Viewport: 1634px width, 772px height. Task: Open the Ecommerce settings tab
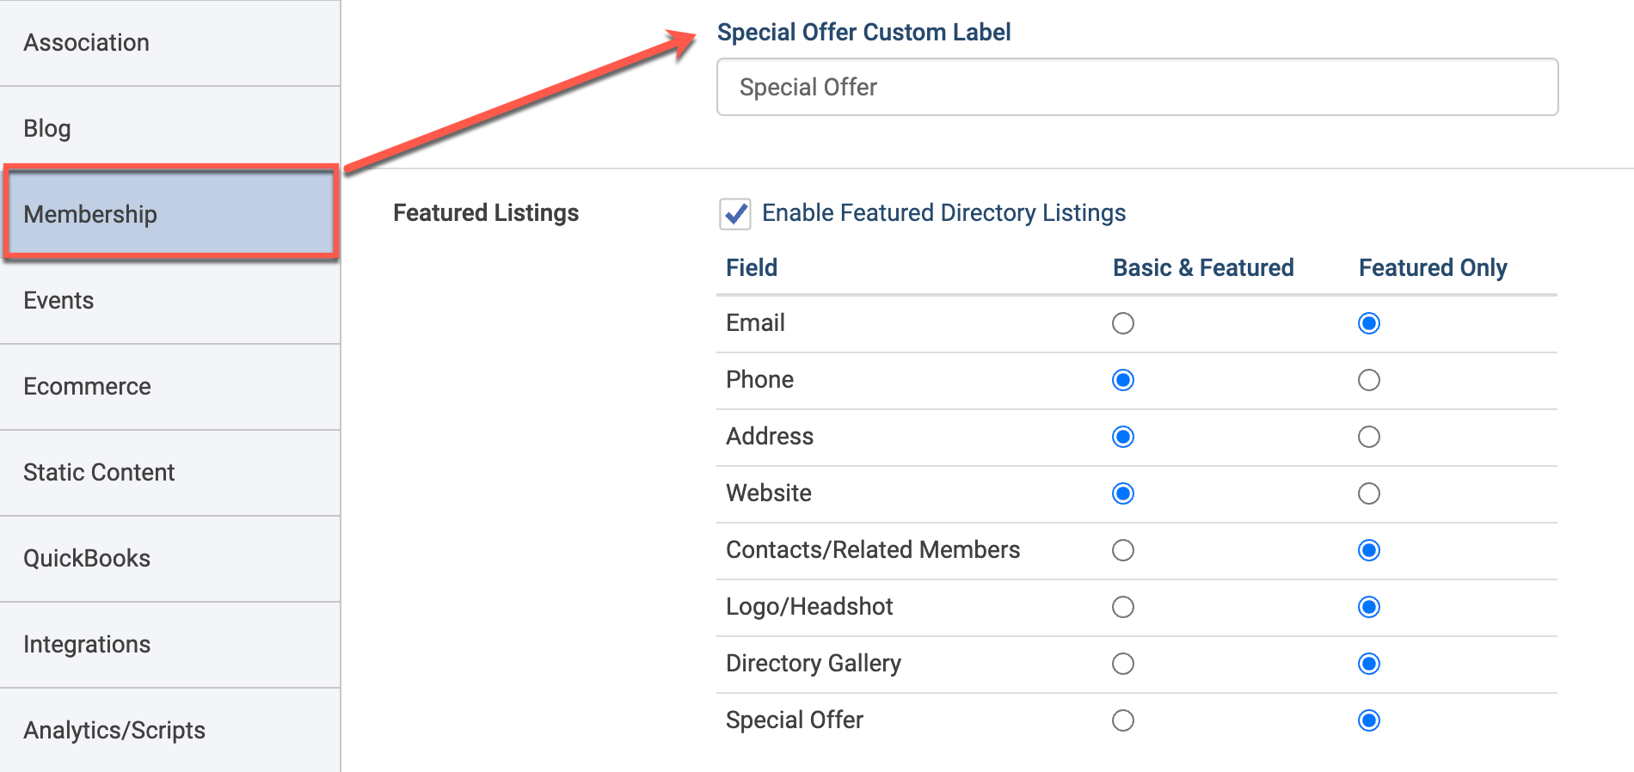(x=169, y=387)
